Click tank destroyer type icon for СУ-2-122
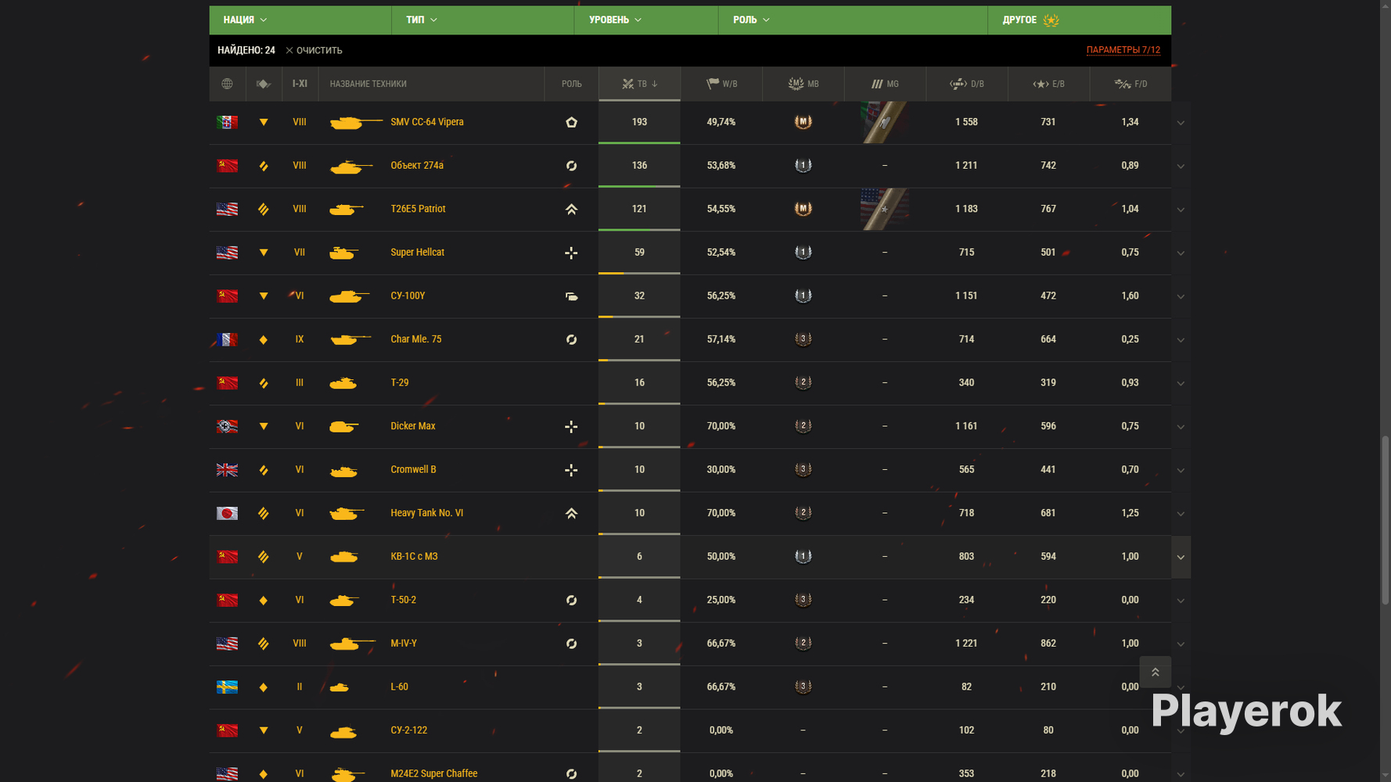1391x782 pixels. click(x=264, y=730)
